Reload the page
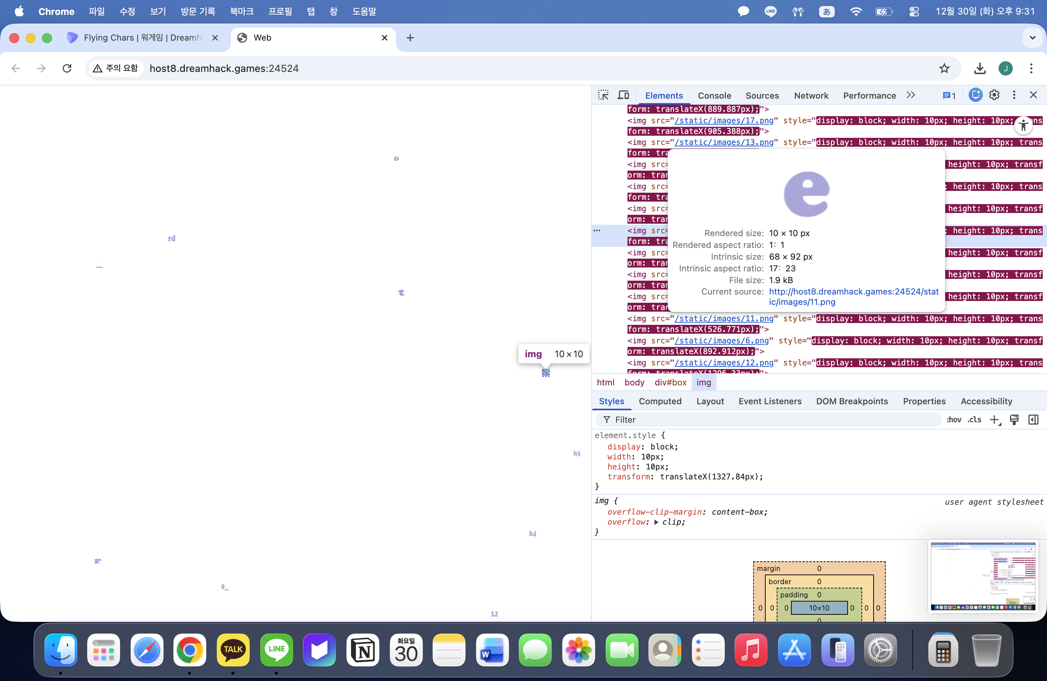 pos(67,68)
